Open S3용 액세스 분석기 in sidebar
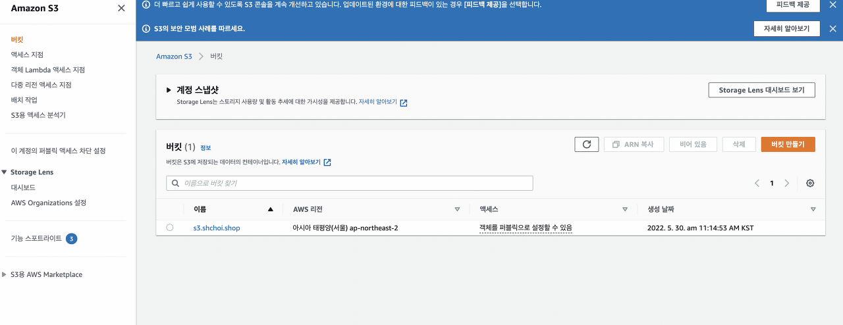This screenshot has height=325, width=843. pyautogui.click(x=38, y=115)
